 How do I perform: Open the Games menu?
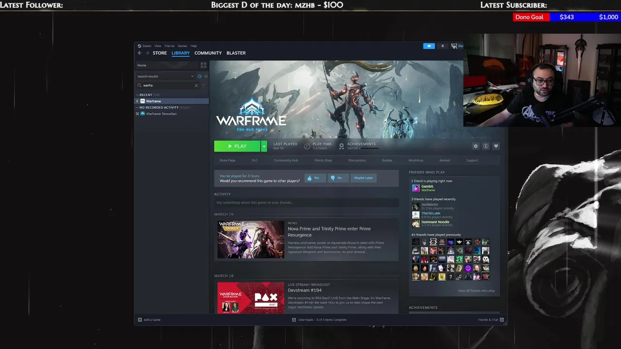pos(182,46)
